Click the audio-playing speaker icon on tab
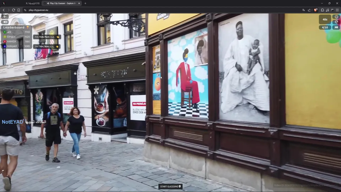 pos(48,3)
